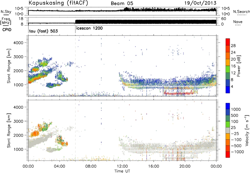Click the yellow-orange 16-20 dB power swatch
This screenshot has height=173, width=250.
coord(228,62)
